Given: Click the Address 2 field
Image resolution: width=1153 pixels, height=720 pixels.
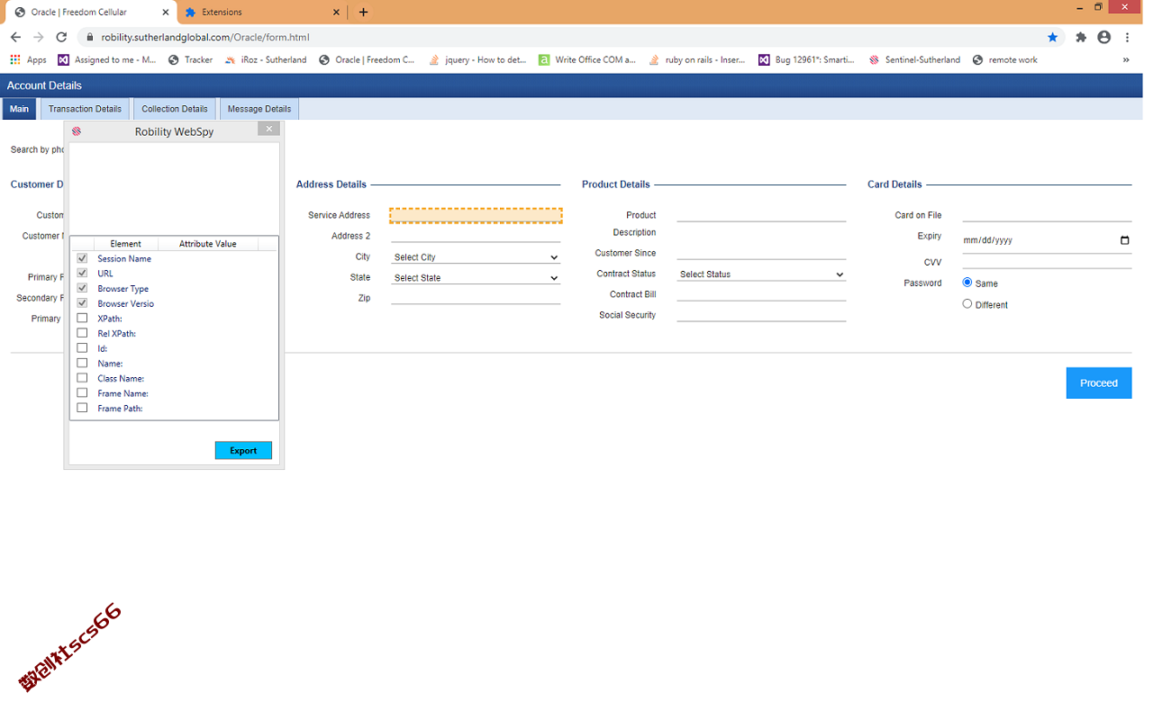Looking at the screenshot, I should pyautogui.click(x=476, y=236).
